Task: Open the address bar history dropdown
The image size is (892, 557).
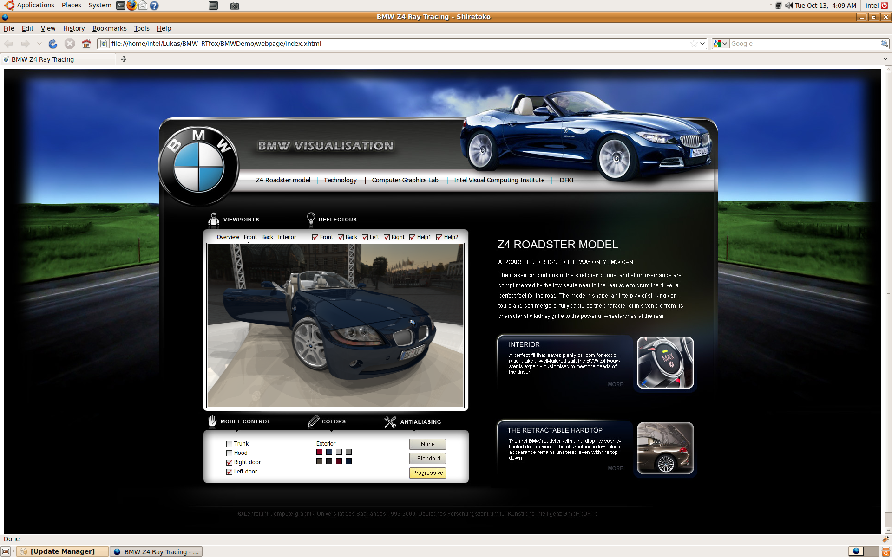Action: (702, 44)
